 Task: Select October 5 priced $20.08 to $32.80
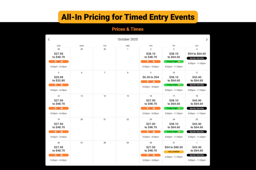pos(59,82)
